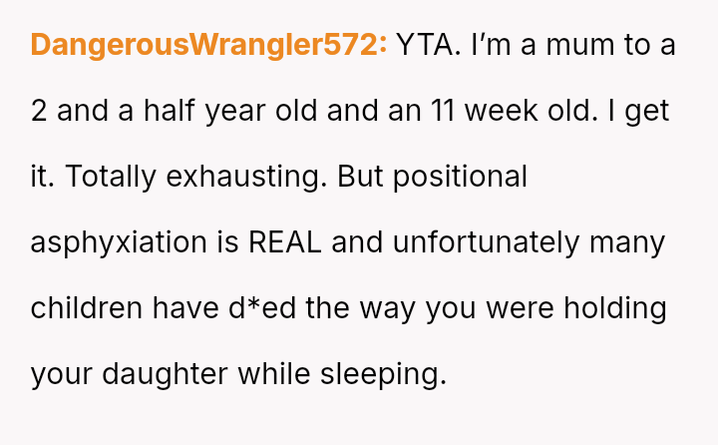
Task: Click the "YTA." verdict text
Action: coord(429,45)
